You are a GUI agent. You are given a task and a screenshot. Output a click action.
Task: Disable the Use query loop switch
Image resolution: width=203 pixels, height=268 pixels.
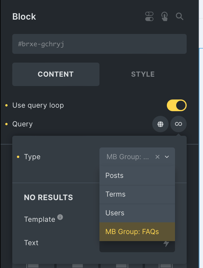click(x=176, y=105)
